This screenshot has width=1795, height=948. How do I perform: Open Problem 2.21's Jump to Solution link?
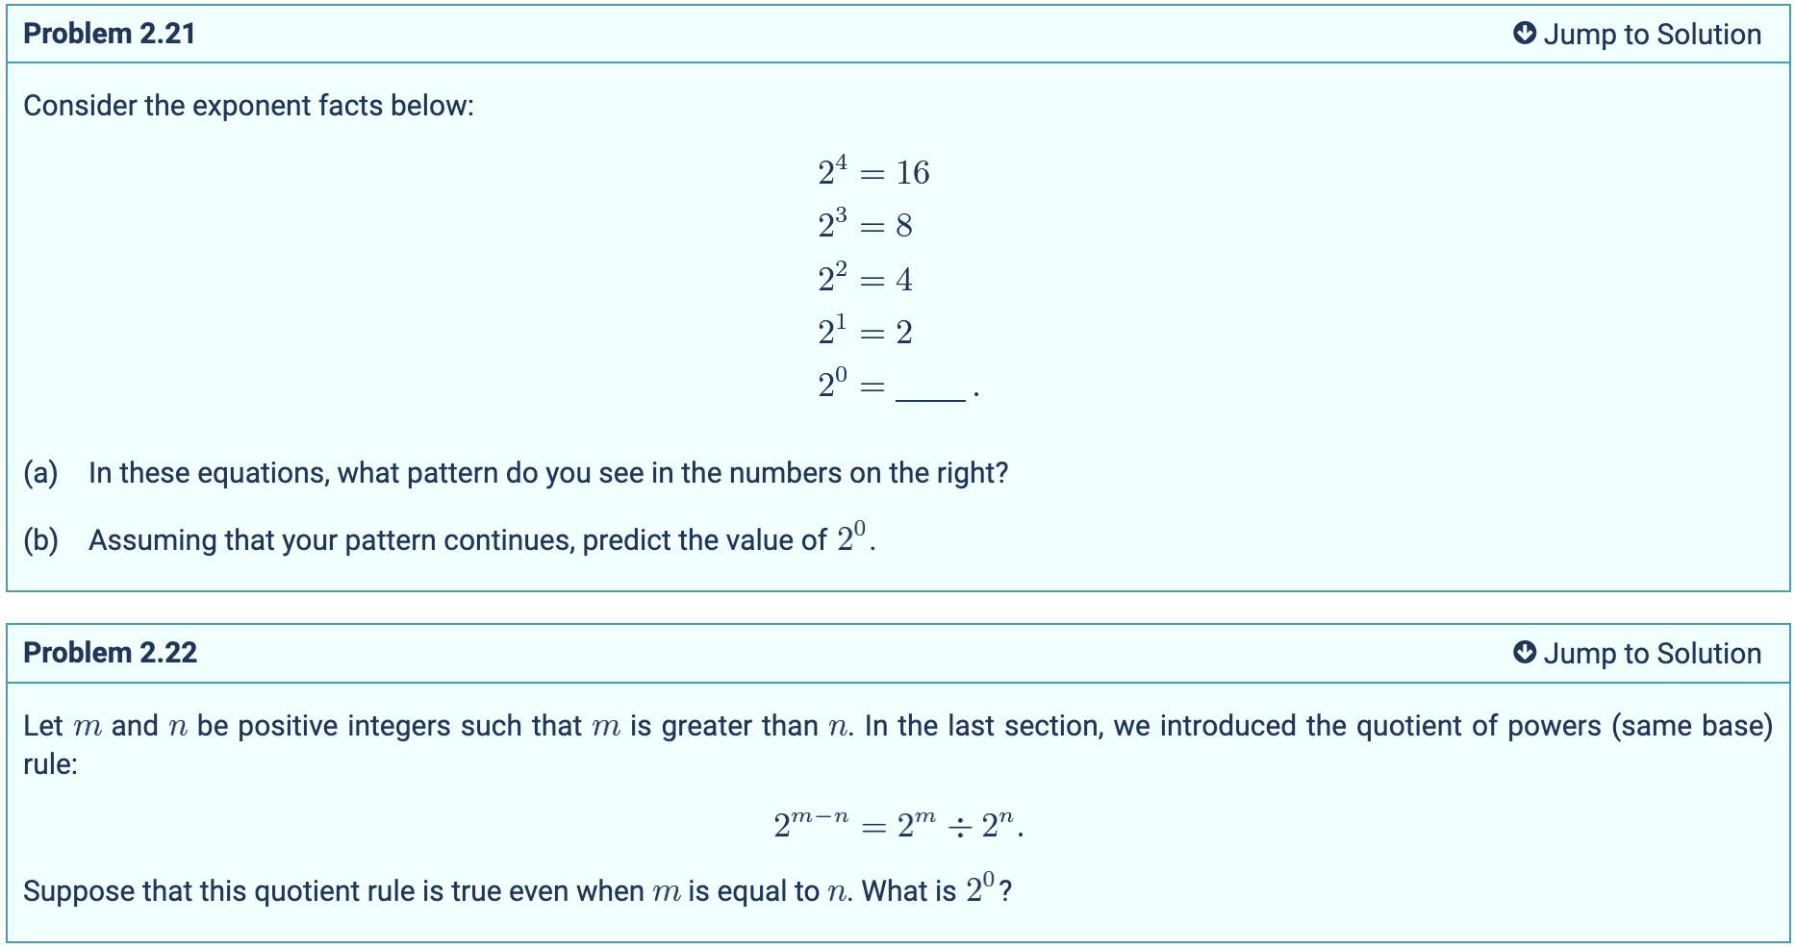1652,35
